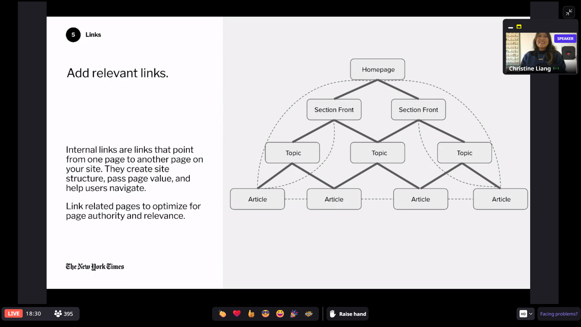Open the "Facing problems?" link
The image size is (581, 327).
559,314
